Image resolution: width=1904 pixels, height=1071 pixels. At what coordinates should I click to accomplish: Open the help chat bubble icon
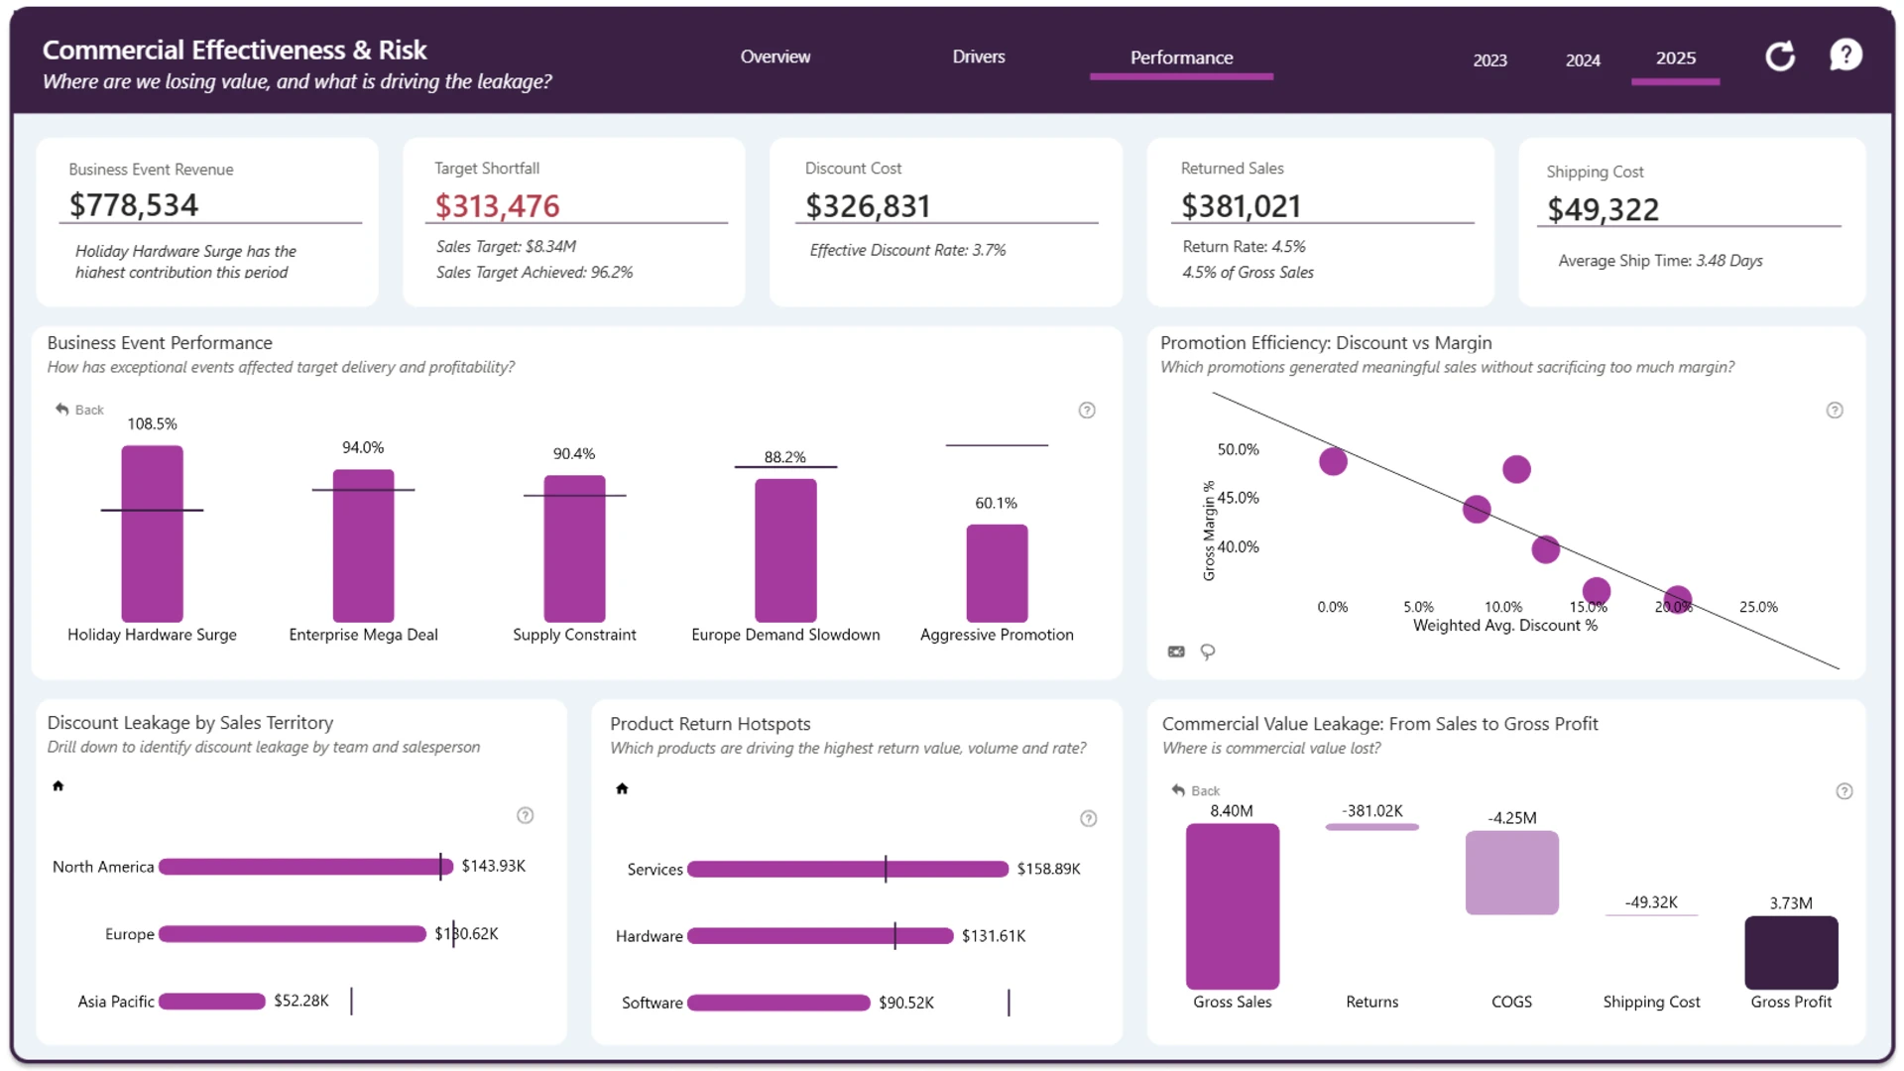(x=1845, y=56)
